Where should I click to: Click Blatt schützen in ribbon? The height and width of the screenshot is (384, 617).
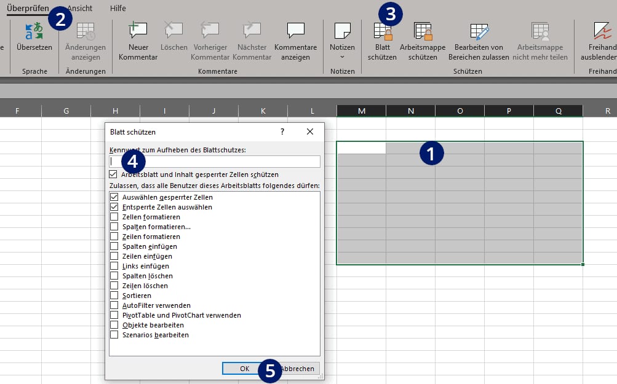(382, 42)
